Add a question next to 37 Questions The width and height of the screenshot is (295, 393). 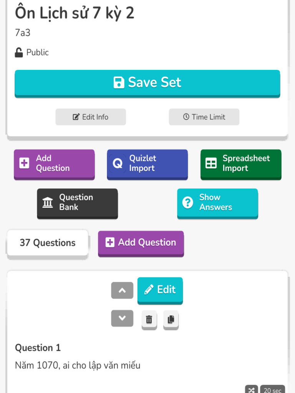coord(141,243)
